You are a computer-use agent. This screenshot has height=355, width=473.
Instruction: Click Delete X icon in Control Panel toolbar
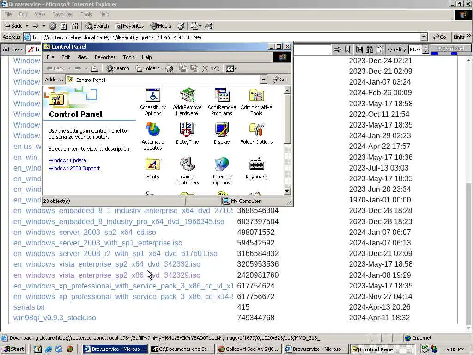tap(205, 68)
